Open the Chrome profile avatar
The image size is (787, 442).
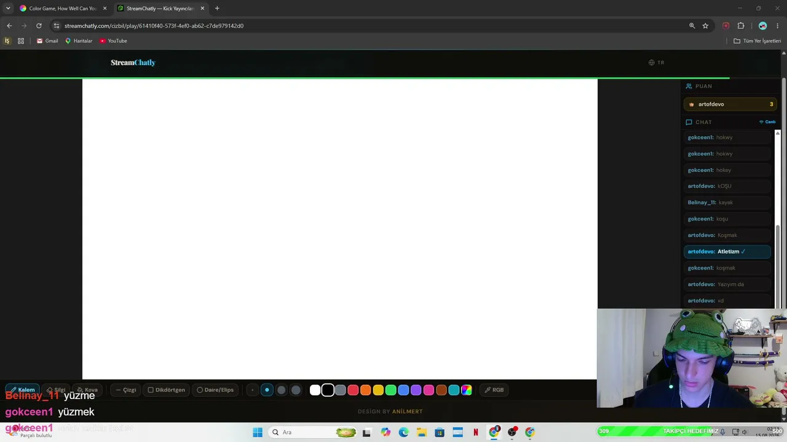[x=763, y=26]
